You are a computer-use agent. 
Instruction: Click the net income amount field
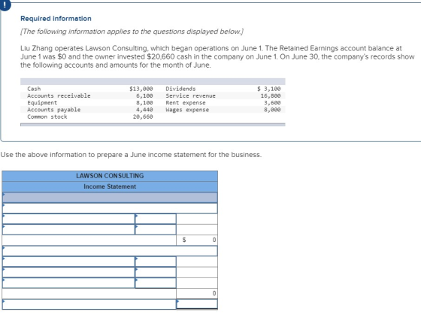pyautogui.click(x=197, y=304)
